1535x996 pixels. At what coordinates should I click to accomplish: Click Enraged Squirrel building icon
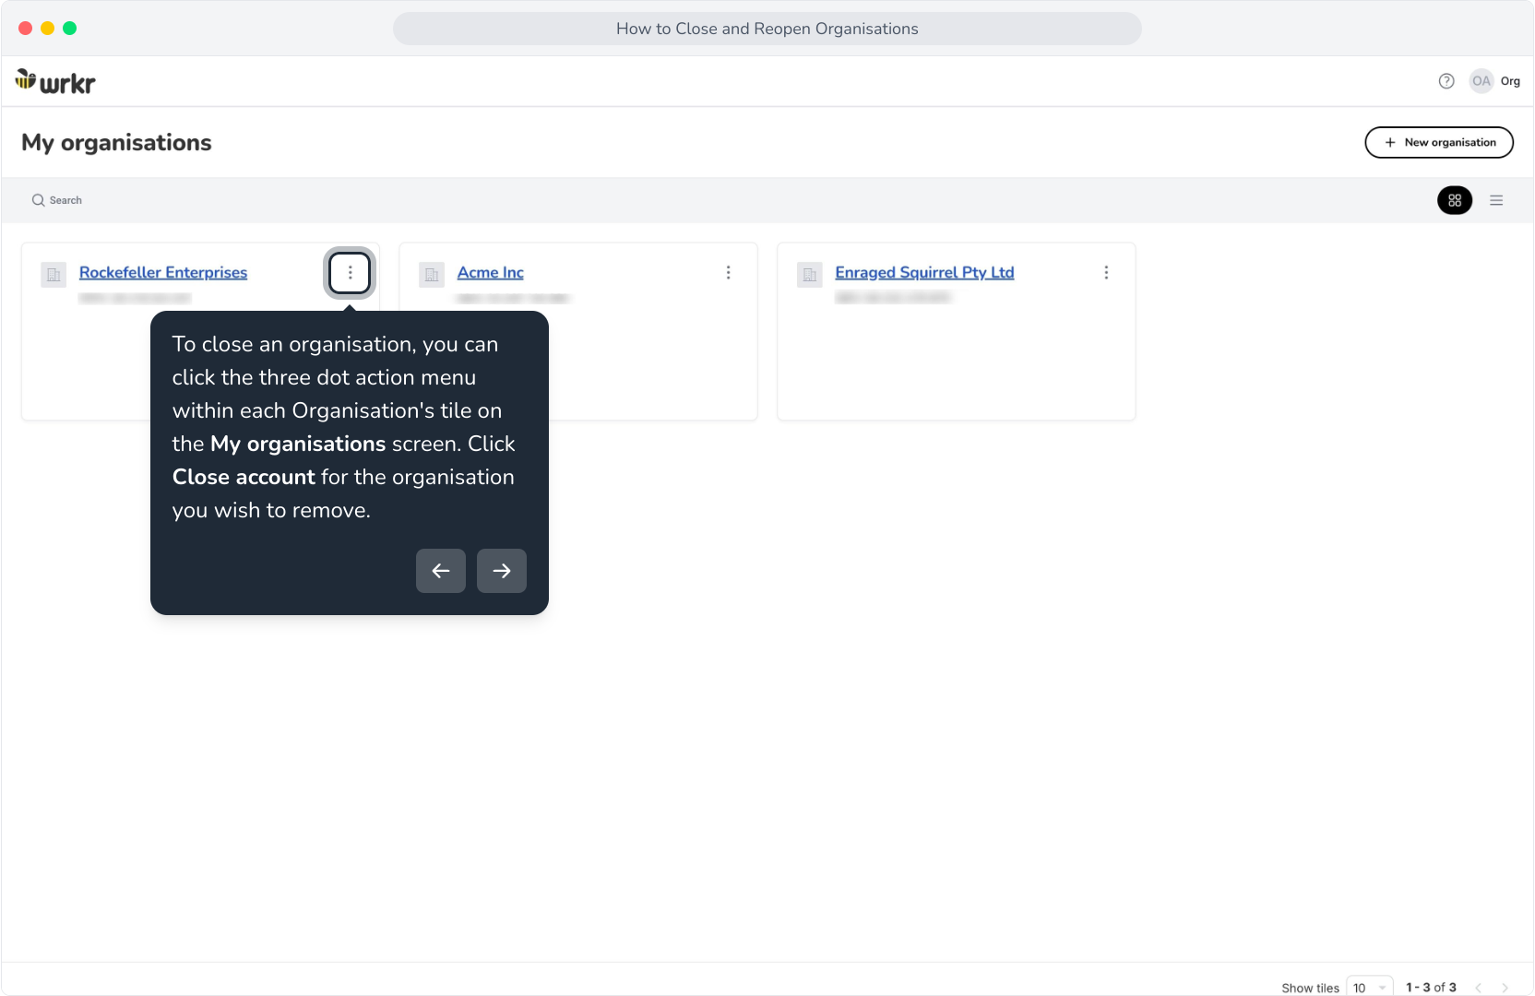810,275
